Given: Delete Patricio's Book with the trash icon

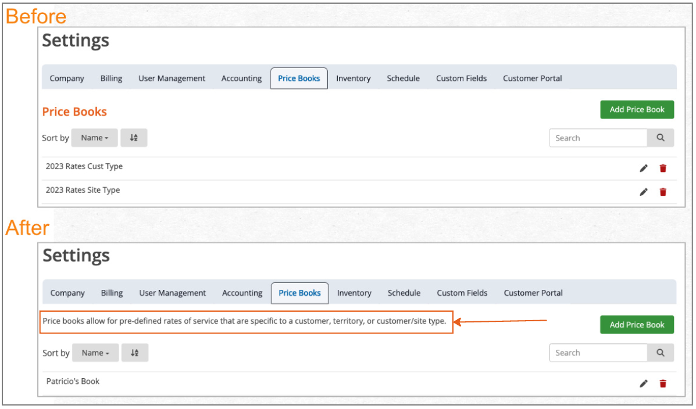Looking at the screenshot, I should pos(663,383).
